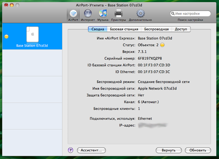Click the Статус value Объектов: 2

(148, 45)
